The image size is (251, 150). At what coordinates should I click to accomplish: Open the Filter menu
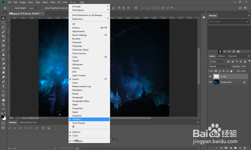point(53,2)
